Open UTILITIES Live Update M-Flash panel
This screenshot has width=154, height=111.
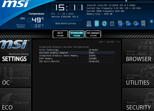point(138,75)
